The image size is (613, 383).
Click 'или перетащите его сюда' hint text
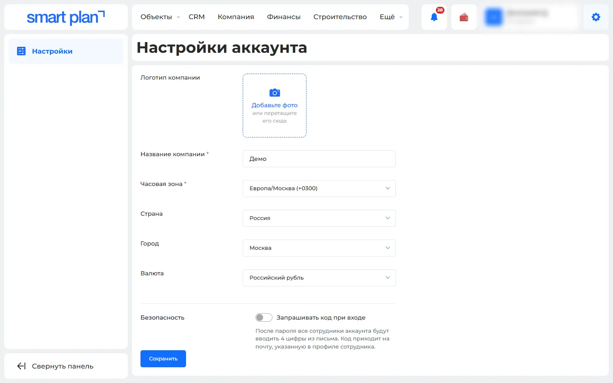point(275,117)
